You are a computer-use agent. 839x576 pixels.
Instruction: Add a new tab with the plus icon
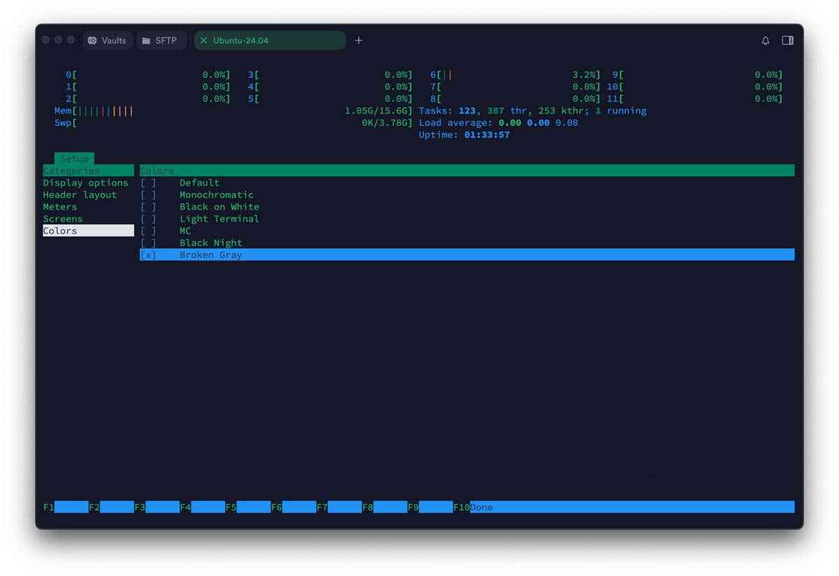tap(359, 41)
